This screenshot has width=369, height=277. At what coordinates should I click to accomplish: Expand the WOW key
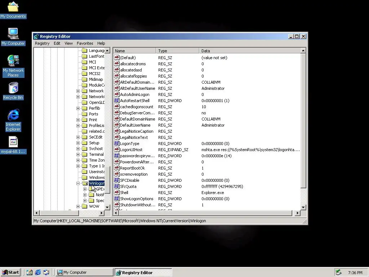click(78, 206)
